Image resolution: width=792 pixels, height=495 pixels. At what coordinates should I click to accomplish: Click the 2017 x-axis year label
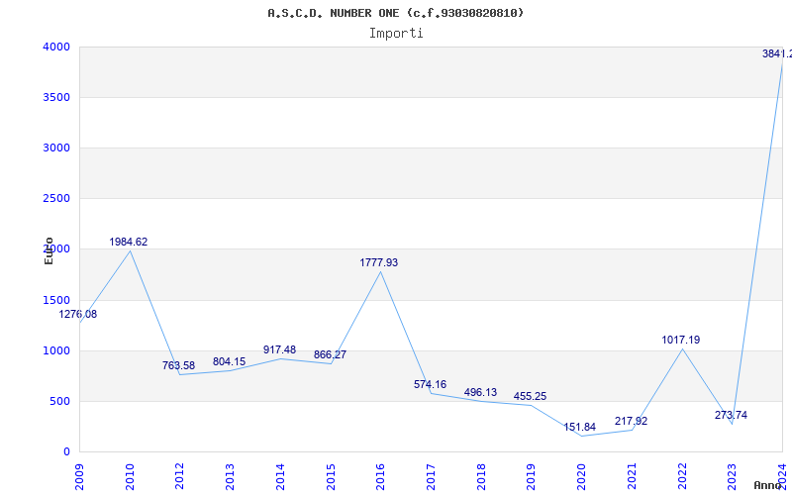click(431, 476)
